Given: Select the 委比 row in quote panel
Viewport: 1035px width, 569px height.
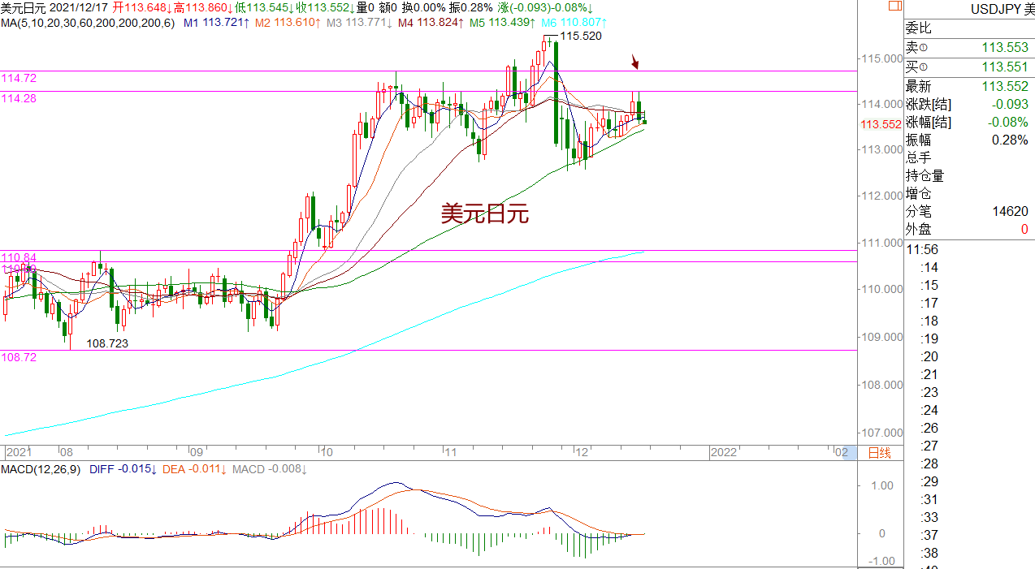Looking at the screenshot, I should [x=969, y=28].
